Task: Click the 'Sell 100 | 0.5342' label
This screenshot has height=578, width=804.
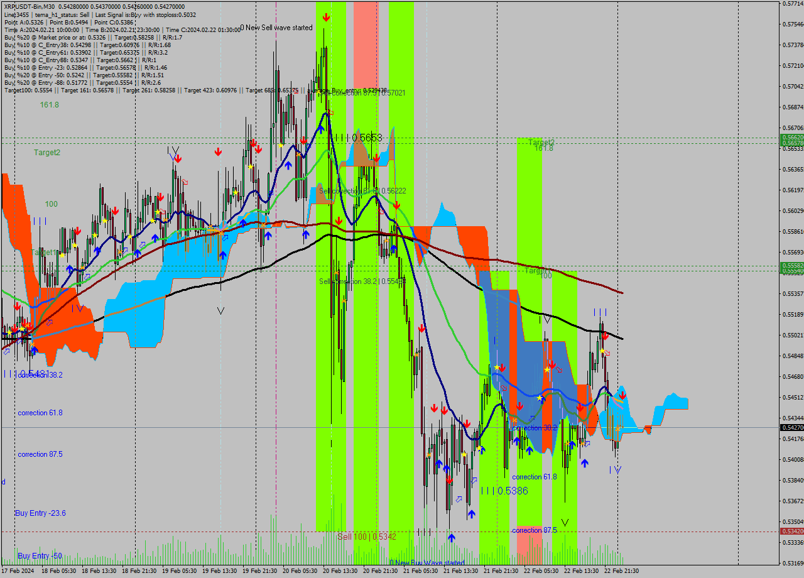Action: pos(367,537)
